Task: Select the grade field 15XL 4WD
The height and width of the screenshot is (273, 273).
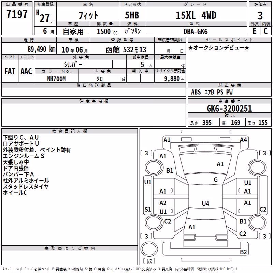Action: [196, 15]
